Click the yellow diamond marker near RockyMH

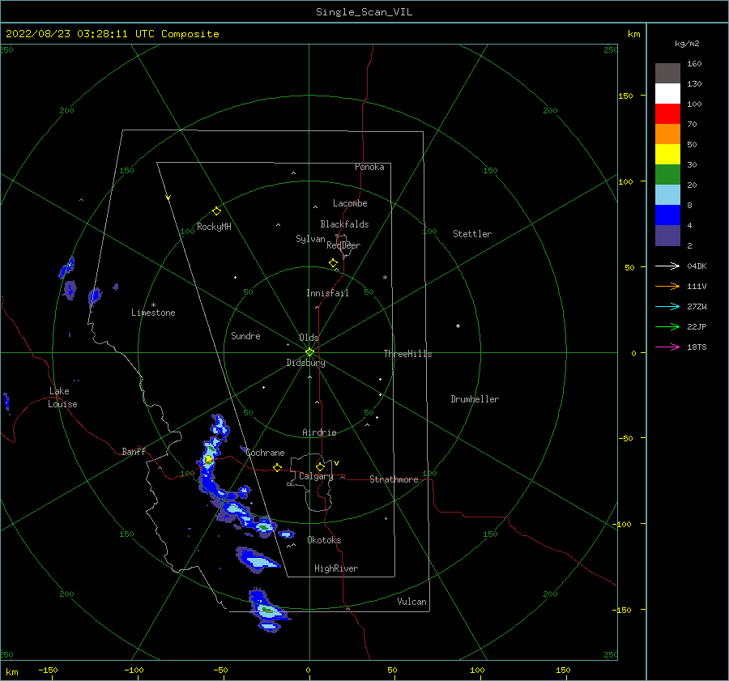point(216,211)
